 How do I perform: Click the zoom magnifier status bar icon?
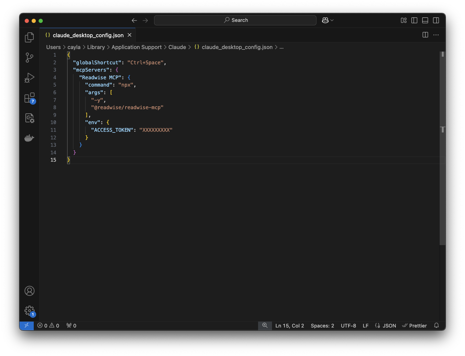265,325
